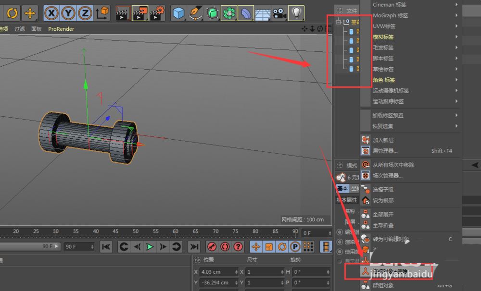
Task: Expand the 草绘标签 submenu
Action: (x=411, y=69)
